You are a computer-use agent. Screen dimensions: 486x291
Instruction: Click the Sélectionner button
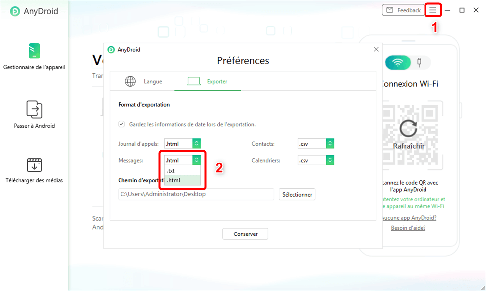pyautogui.click(x=297, y=194)
